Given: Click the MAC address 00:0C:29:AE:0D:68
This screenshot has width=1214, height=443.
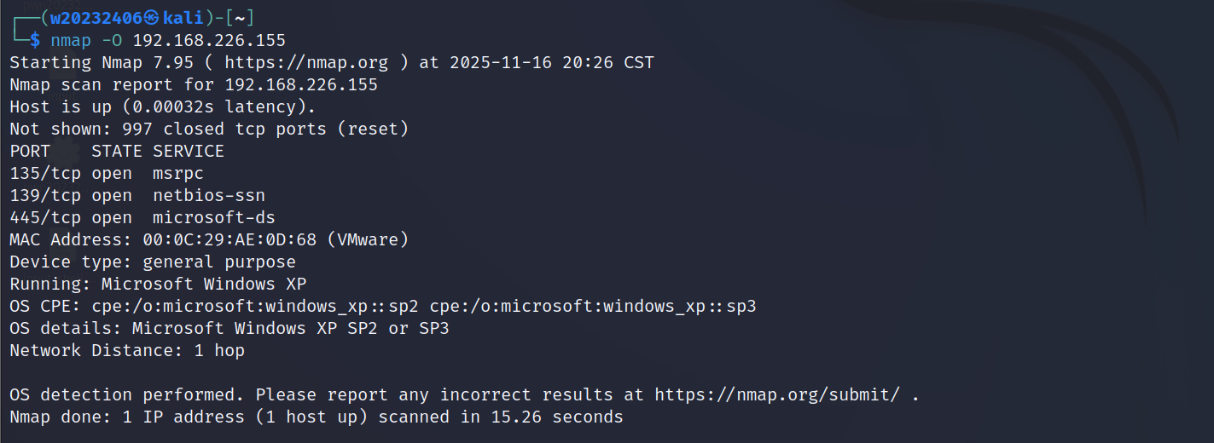Looking at the screenshot, I should pyautogui.click(x=229, y=239).
